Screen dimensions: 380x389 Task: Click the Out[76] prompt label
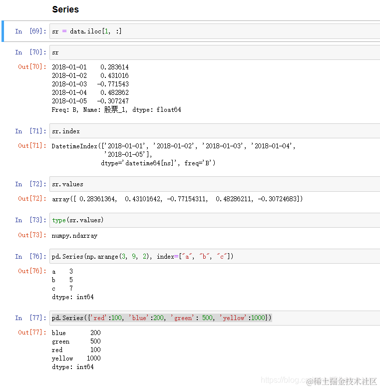(32, 271)
